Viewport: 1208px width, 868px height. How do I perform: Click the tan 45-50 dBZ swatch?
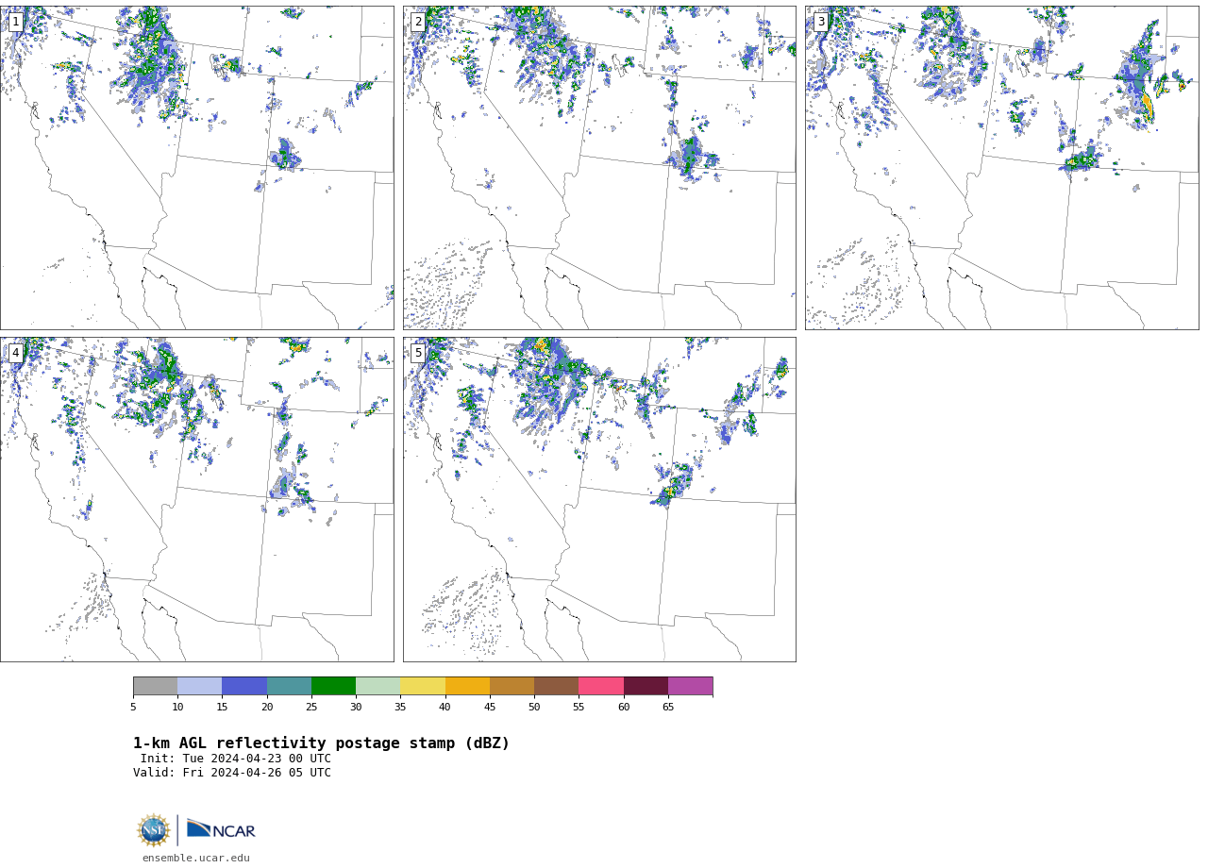click(x=512, y=686)
